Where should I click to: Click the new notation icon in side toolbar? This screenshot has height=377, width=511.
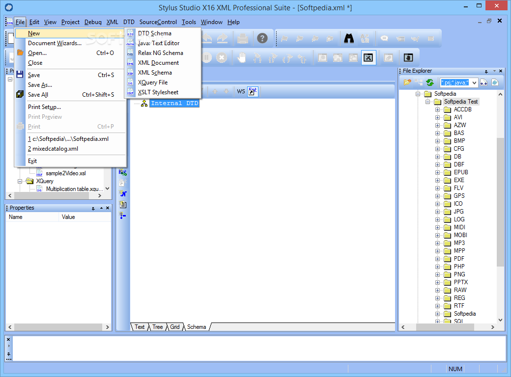coord(122,193)
